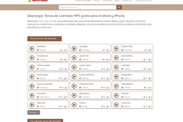
Task: Play the Take On Me ringtone
Action: tap(74, 58)
